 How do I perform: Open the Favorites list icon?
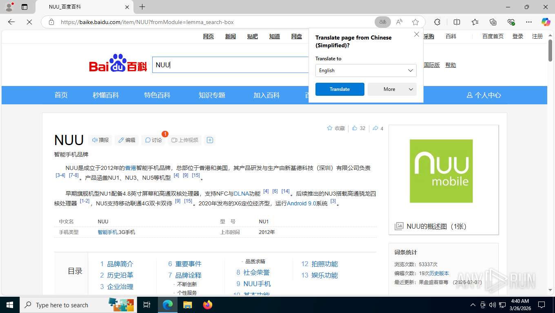(x=475, y=22)
